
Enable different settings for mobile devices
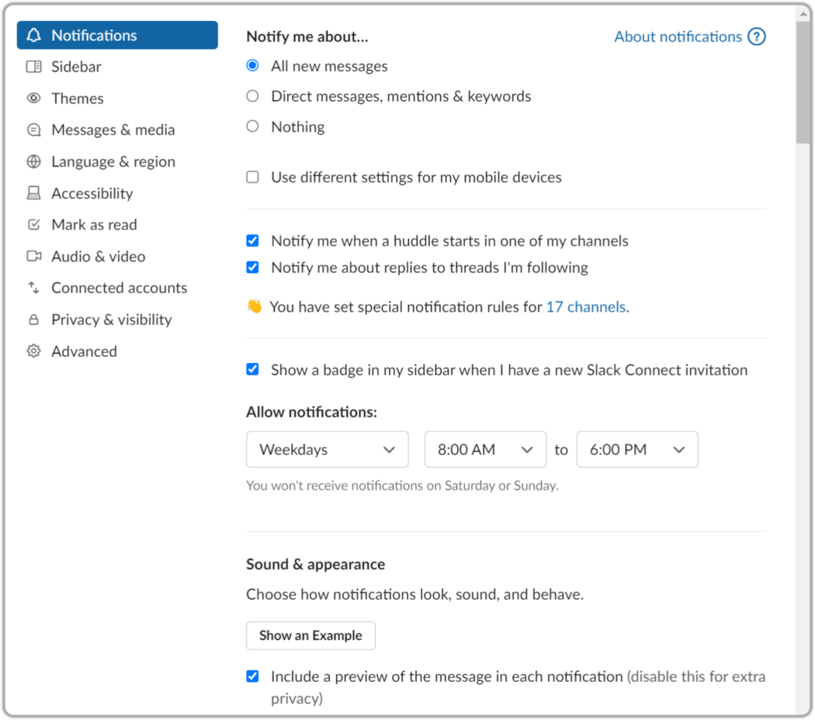tap(252, 177)
